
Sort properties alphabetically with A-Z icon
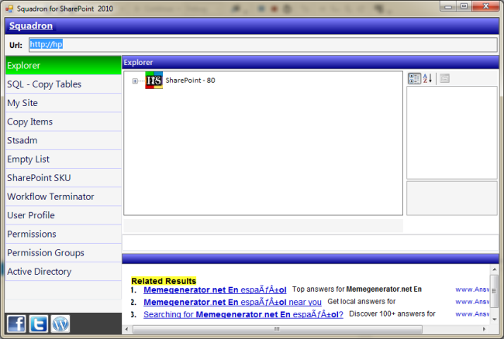(x=428, y=78)
